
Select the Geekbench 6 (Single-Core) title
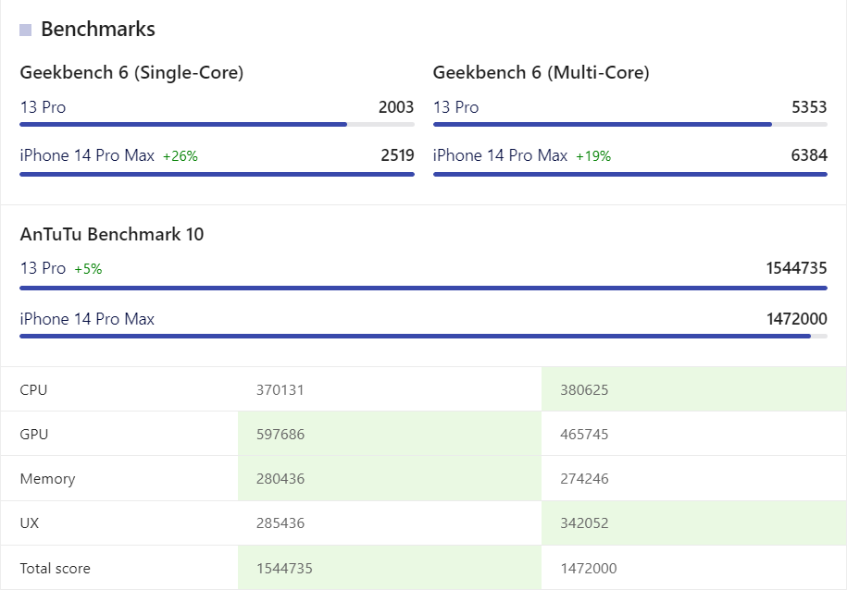coord(131,72)
